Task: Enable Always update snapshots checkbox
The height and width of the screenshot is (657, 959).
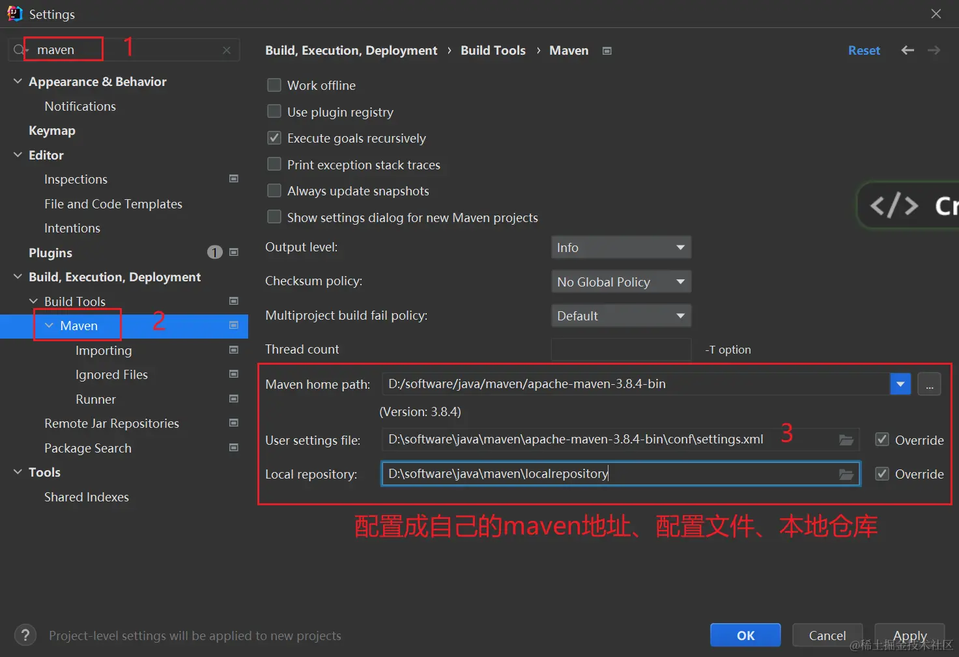Action: point(274,191)
